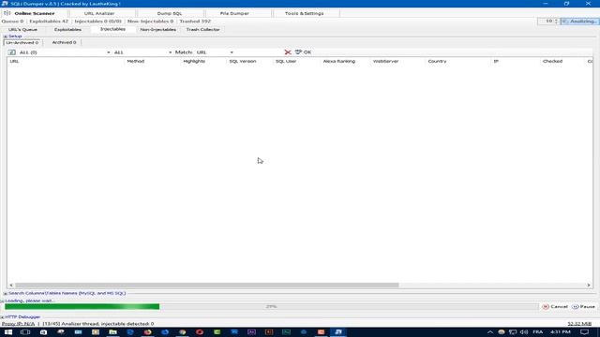This screenshot has width=600, height=337.
Task: Switch to Exploitables sub-tab
Action: (x=67, y=29)
